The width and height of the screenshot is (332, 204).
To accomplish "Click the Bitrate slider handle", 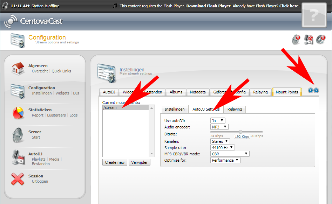I will [x=240, y=132].
